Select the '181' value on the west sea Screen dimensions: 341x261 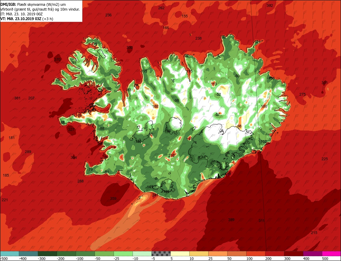[x=12, y=138]
